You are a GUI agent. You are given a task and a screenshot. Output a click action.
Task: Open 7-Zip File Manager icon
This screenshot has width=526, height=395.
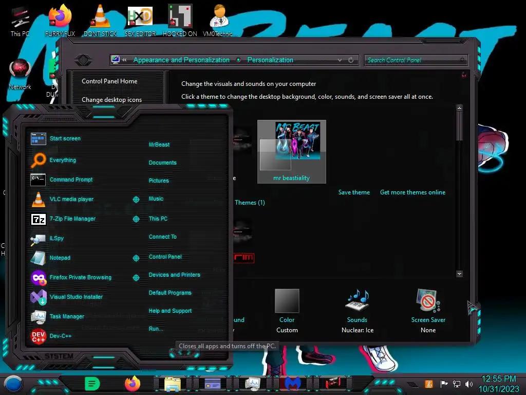coord(38,219)
